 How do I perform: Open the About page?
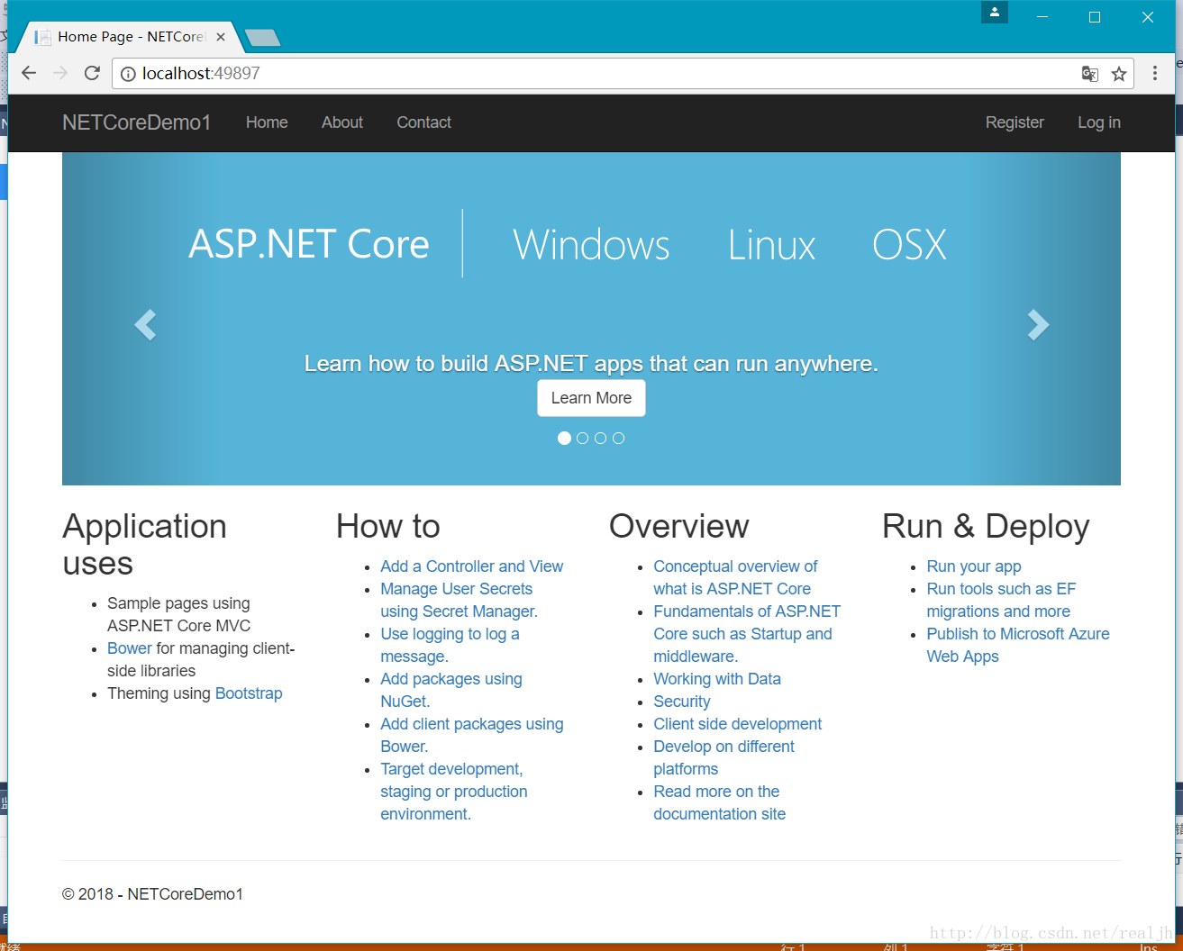pos(342,122)
